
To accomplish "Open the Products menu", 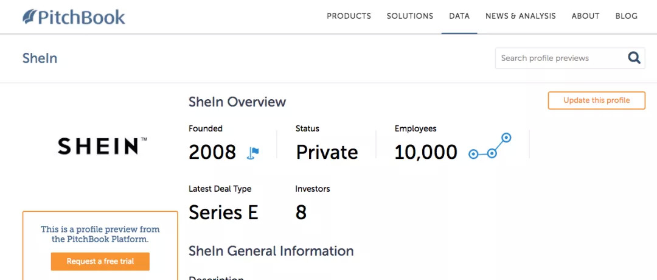I will click(349, 16).
